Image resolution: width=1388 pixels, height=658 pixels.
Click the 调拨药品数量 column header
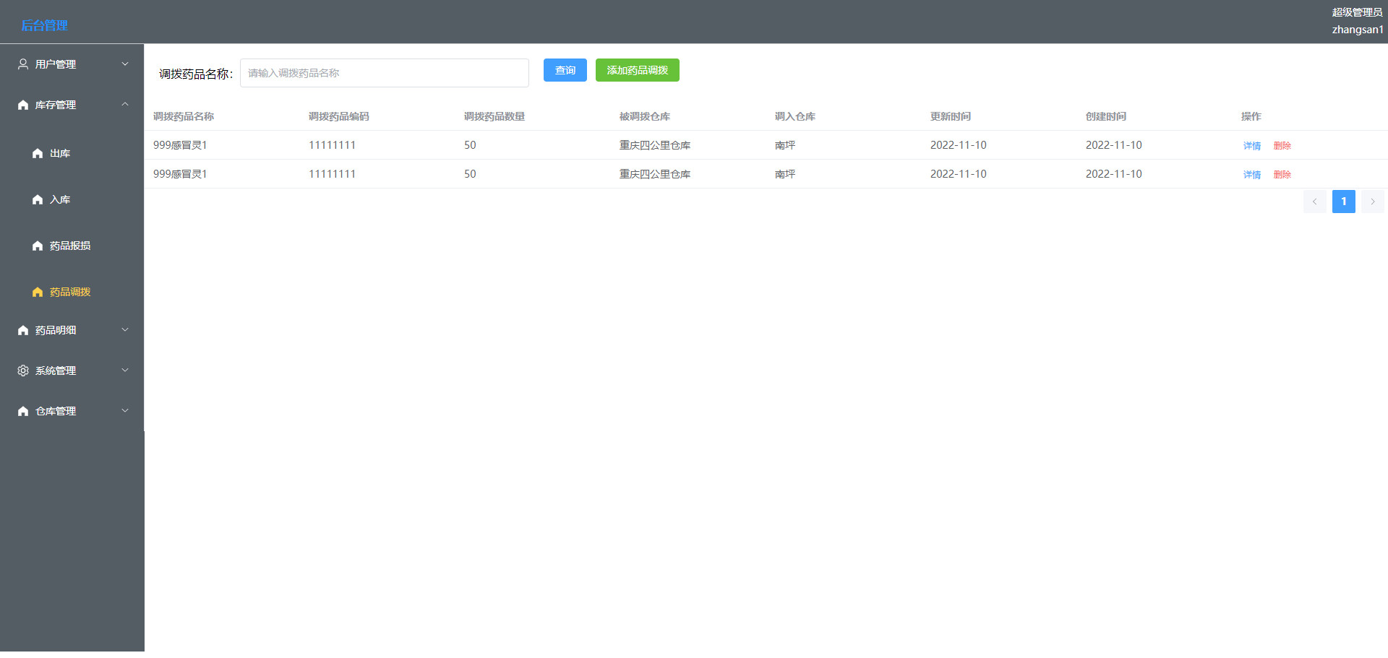[494, 116]
